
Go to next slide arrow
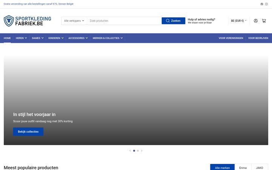tap(142, 151)
